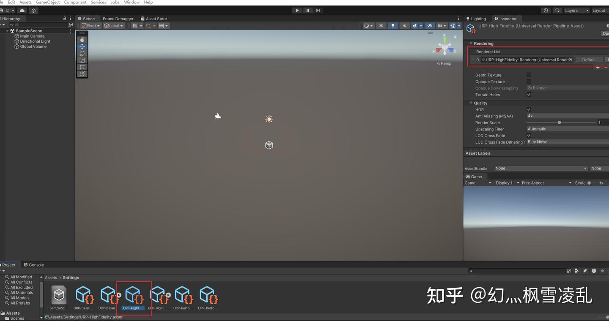Select the Move tool
The image size is (609, 321).
[82, 46]
